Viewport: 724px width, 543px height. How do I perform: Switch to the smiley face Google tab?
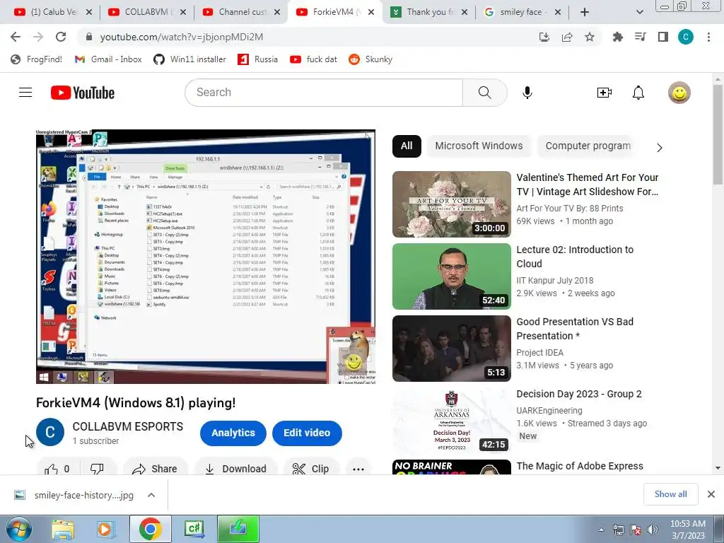point(522,12)
